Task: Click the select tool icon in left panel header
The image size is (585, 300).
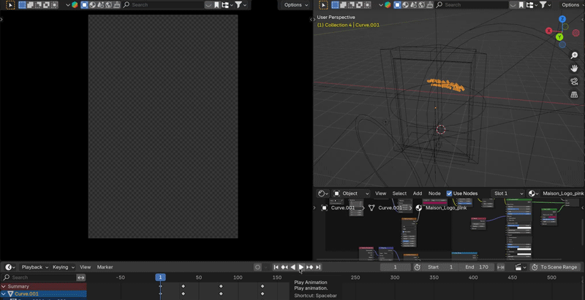Action: coord(10,5)
